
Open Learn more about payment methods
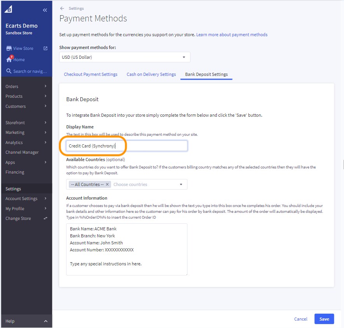tap(232, 34)
